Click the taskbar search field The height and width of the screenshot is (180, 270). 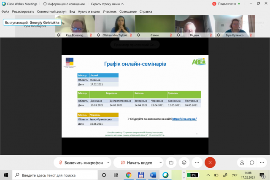coord(55,175)
